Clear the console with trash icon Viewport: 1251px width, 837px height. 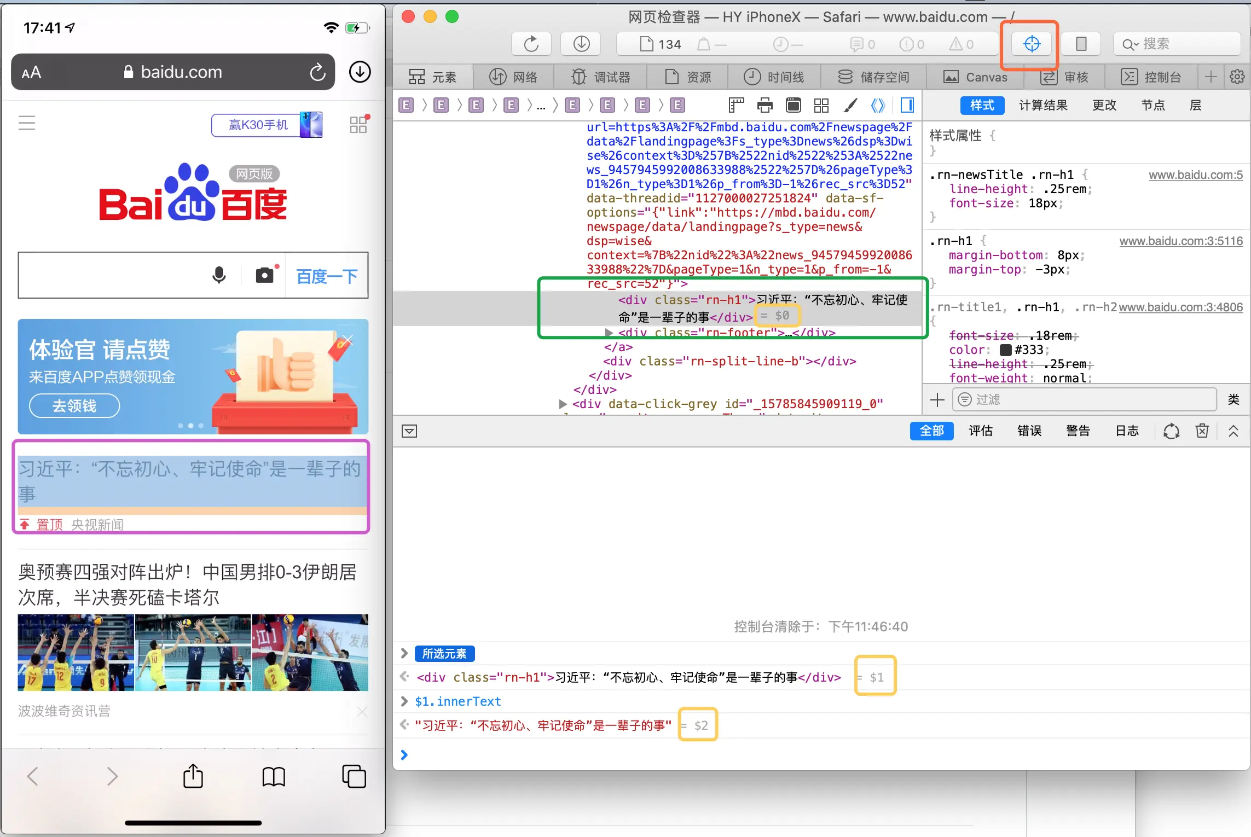(1202, 431)
